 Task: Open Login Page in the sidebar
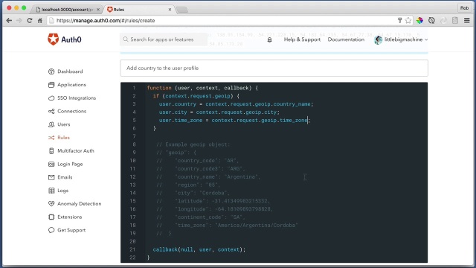click(70, 164)
